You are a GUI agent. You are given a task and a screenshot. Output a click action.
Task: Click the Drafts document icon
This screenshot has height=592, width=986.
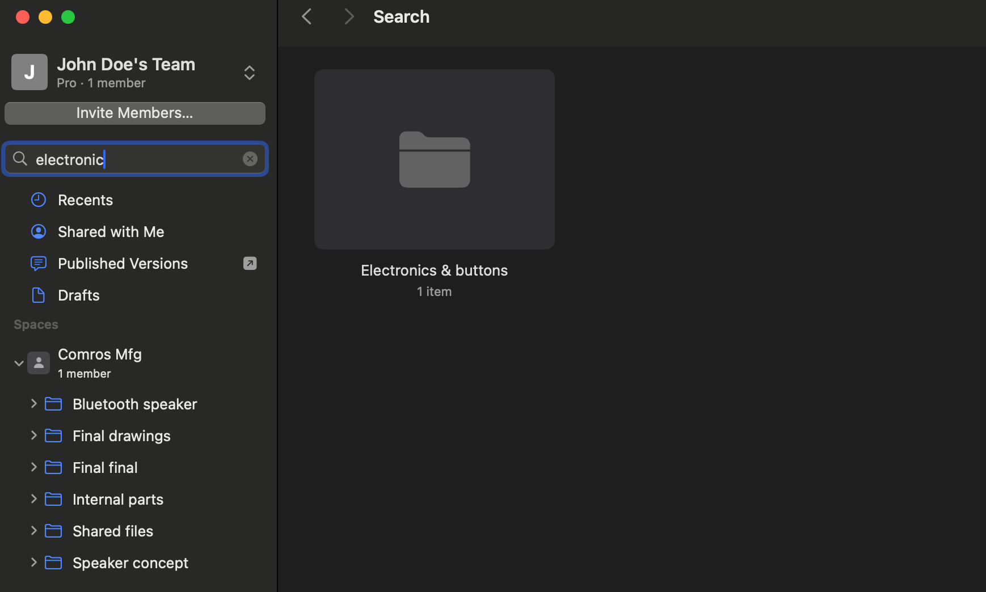39,295
